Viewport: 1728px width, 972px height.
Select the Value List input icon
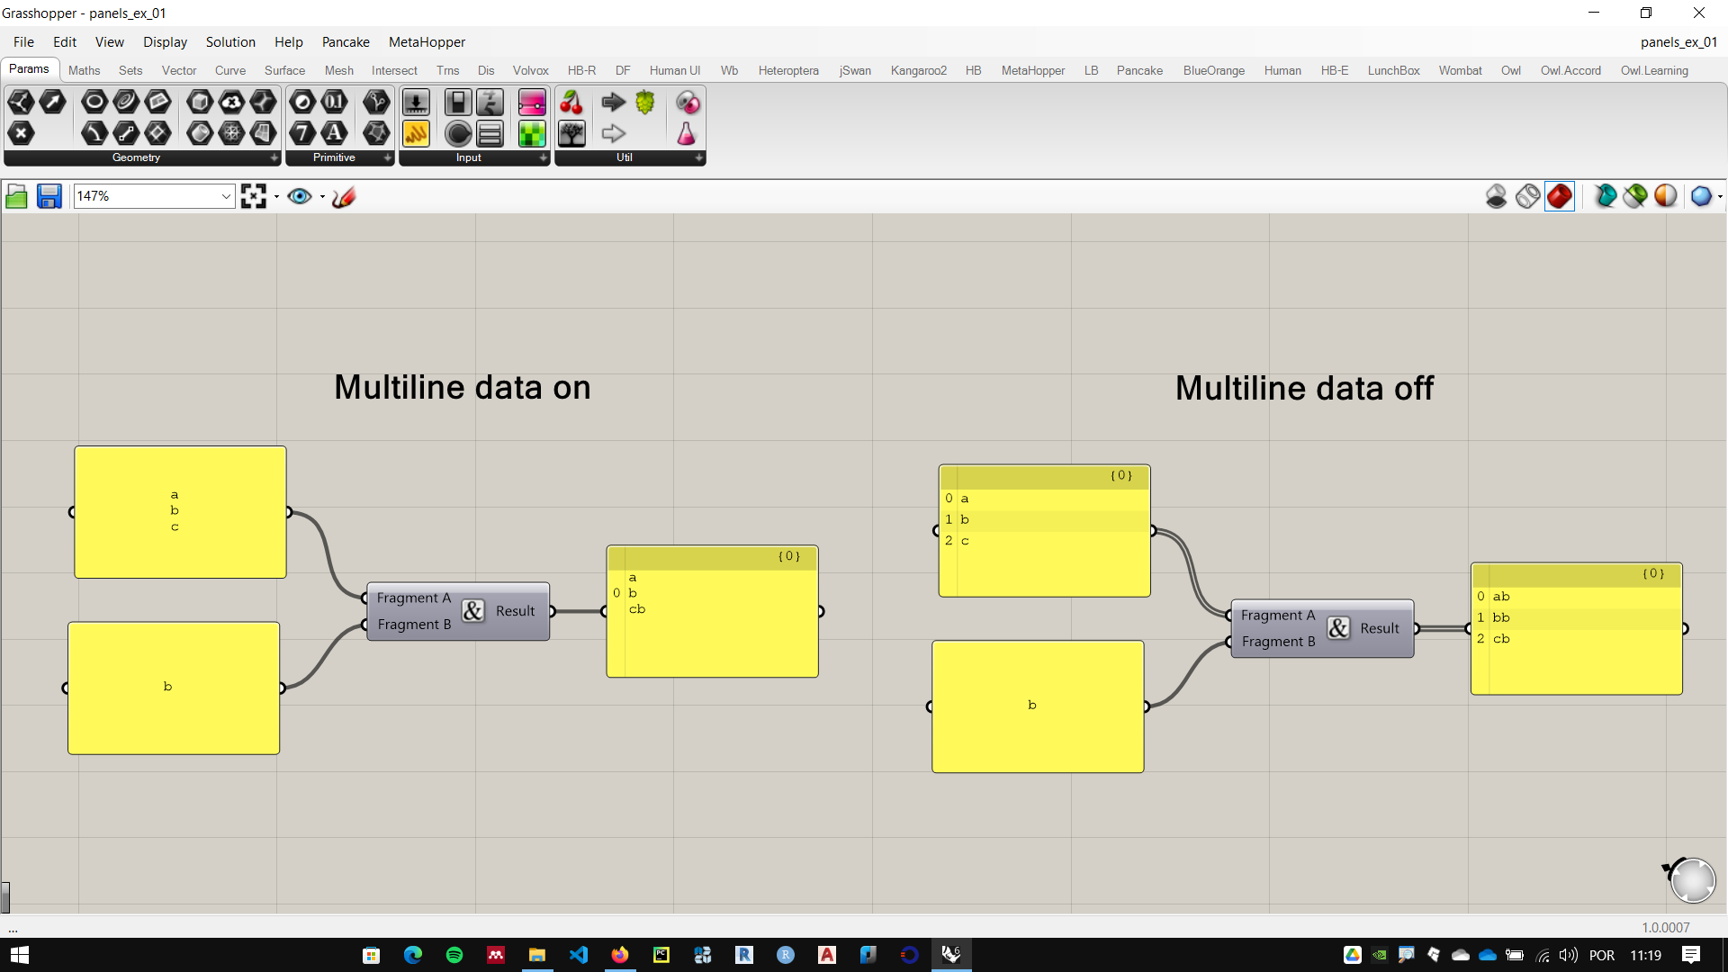point(490,133)
